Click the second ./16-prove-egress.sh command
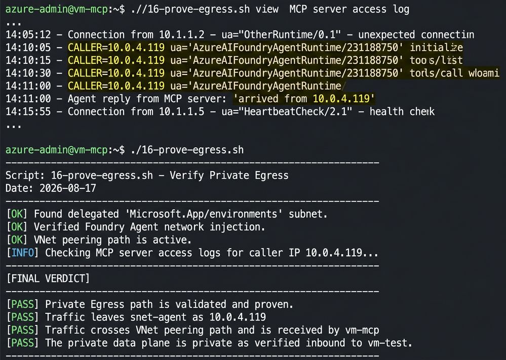 coord(187,150)
